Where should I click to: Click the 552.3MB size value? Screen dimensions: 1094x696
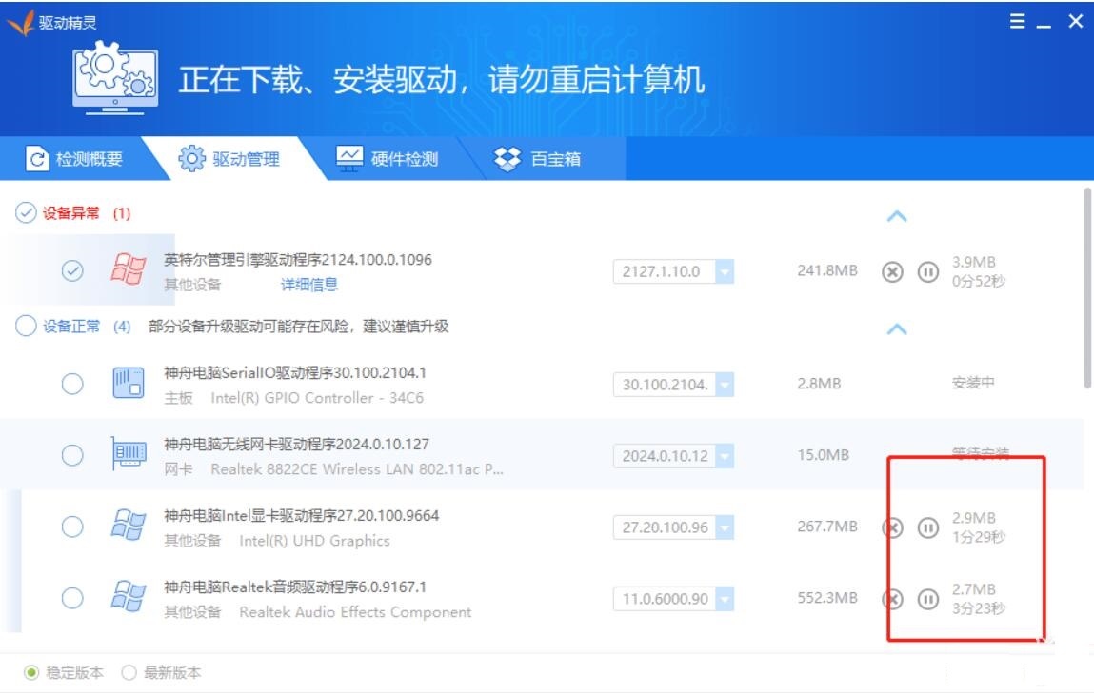point(826,598)
